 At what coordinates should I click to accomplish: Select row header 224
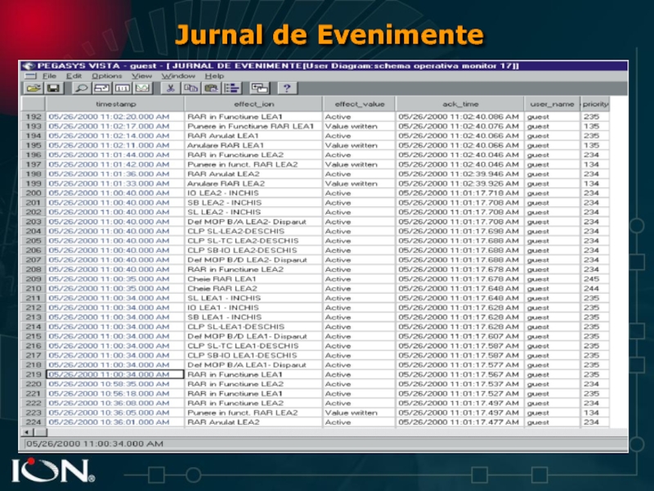(34, 422)
